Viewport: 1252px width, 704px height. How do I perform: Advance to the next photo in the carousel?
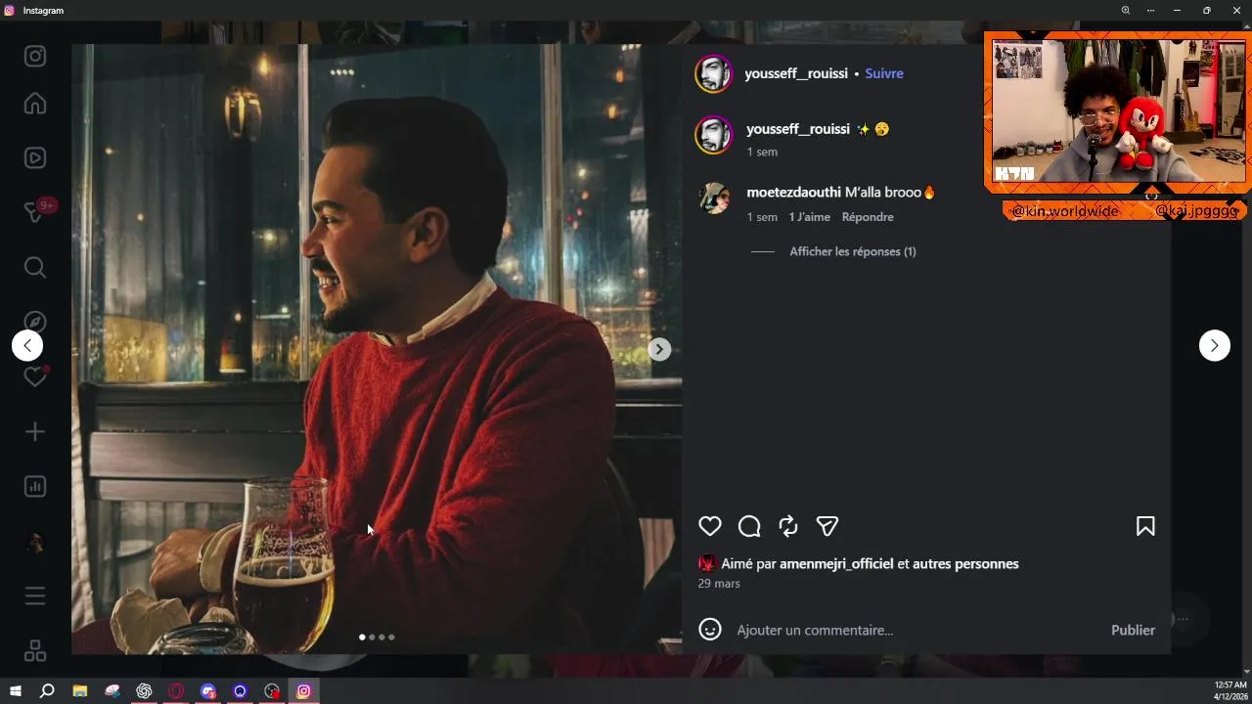pos(659,349)
